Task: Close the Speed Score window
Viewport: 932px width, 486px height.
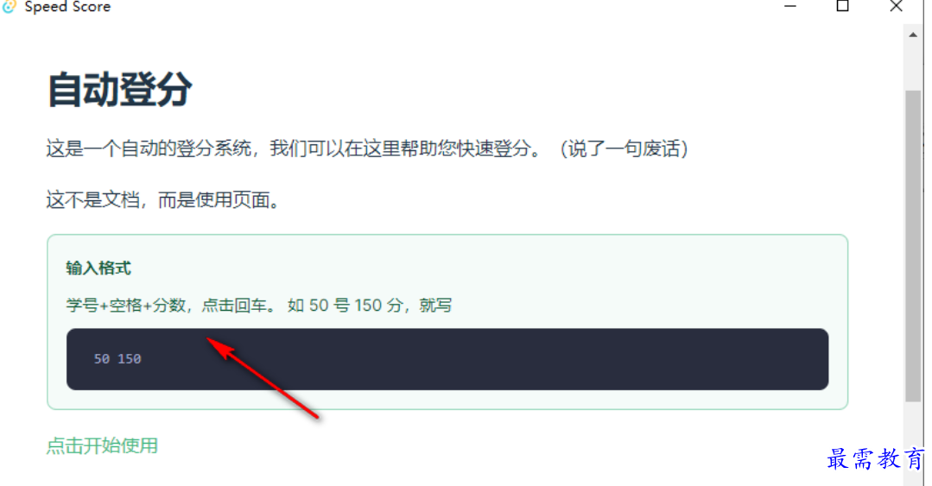Action: [x=896, y=7]
